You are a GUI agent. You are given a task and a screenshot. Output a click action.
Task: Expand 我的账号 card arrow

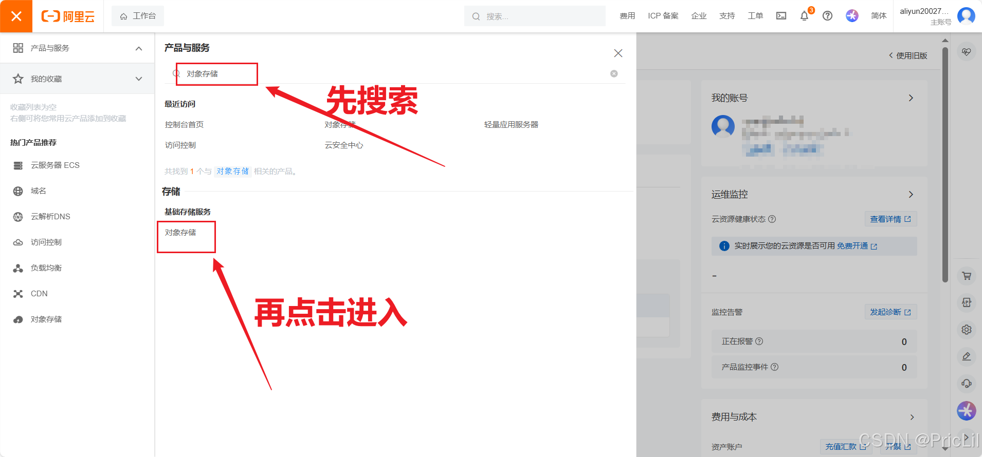tap(911, 98)
